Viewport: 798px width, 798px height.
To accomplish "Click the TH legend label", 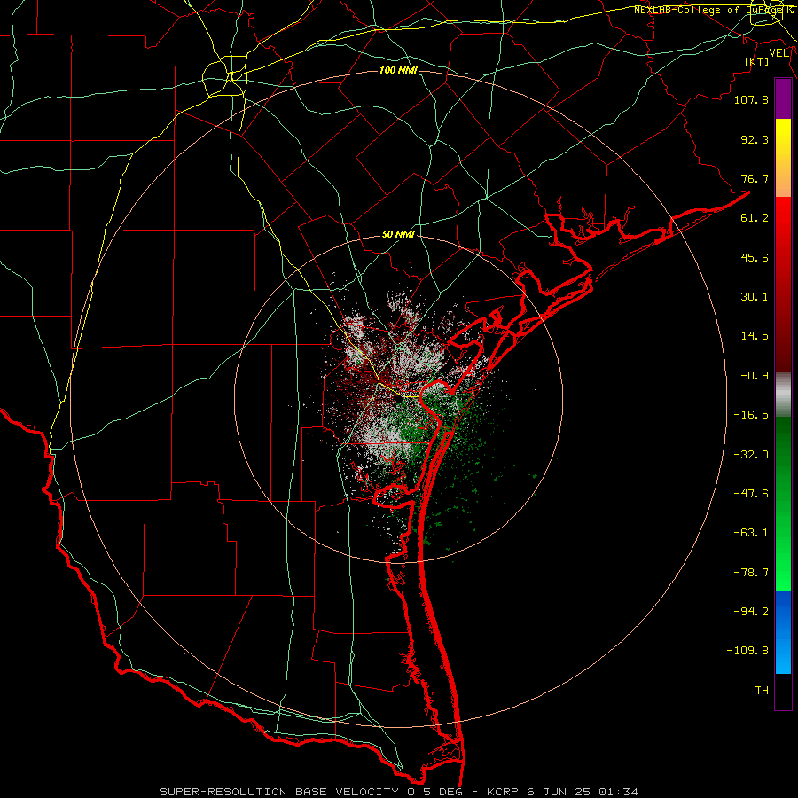I will pos(762,691).
